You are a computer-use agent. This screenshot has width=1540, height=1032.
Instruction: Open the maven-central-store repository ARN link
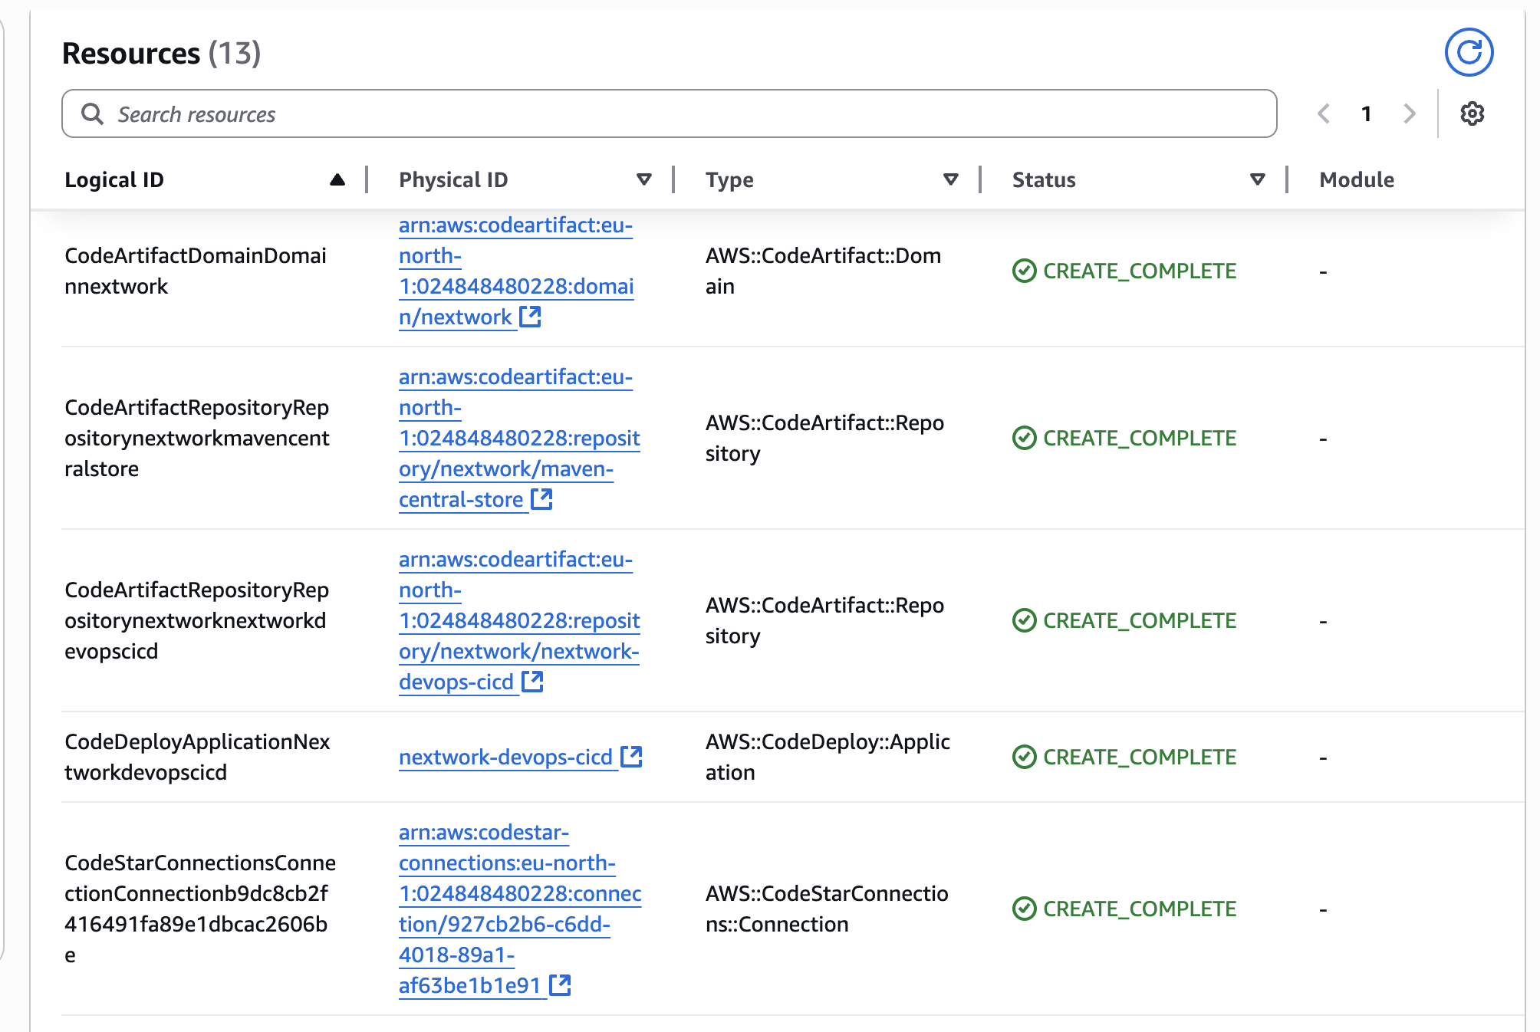pos(518,438)
